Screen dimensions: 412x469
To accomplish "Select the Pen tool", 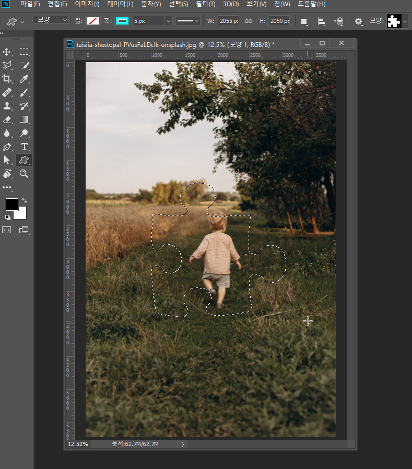I will coord(7,147).
